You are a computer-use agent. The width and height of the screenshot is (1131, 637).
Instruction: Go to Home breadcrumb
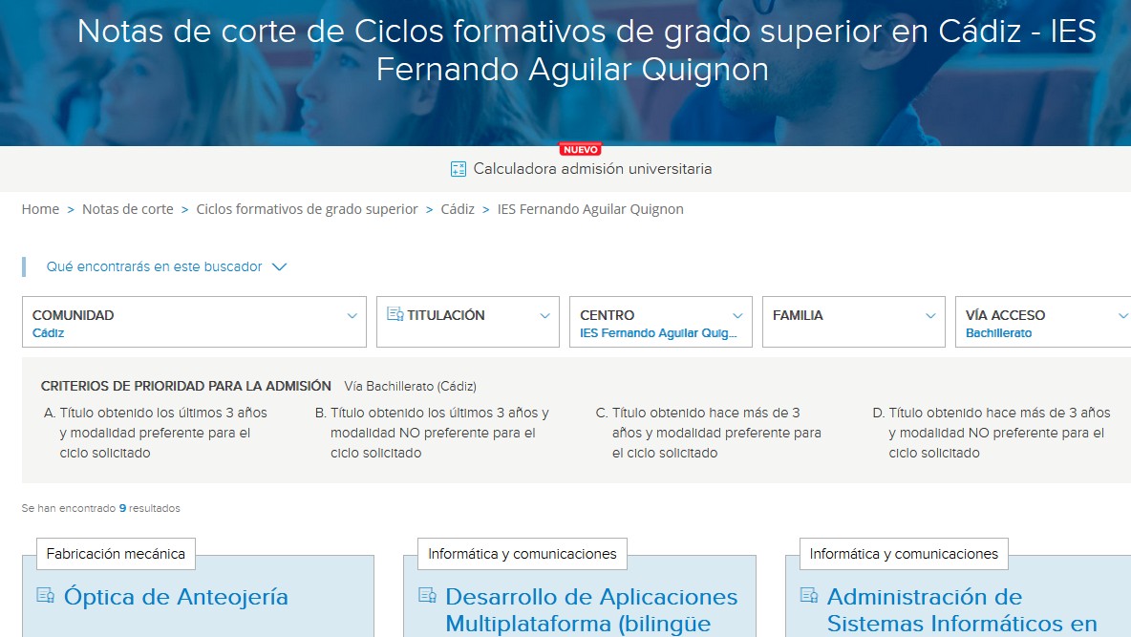(x=40, y=209)
